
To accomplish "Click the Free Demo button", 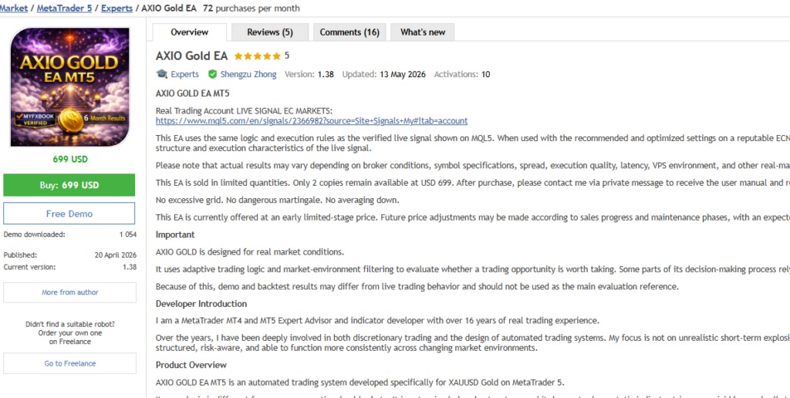I will coord(69,214).
